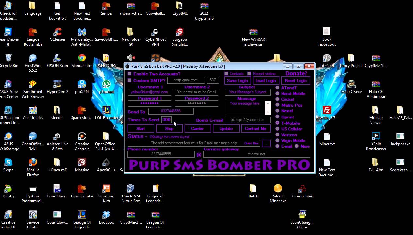
Task: Click the Bomb E-mail input field
Action: (x=248, y=120)
